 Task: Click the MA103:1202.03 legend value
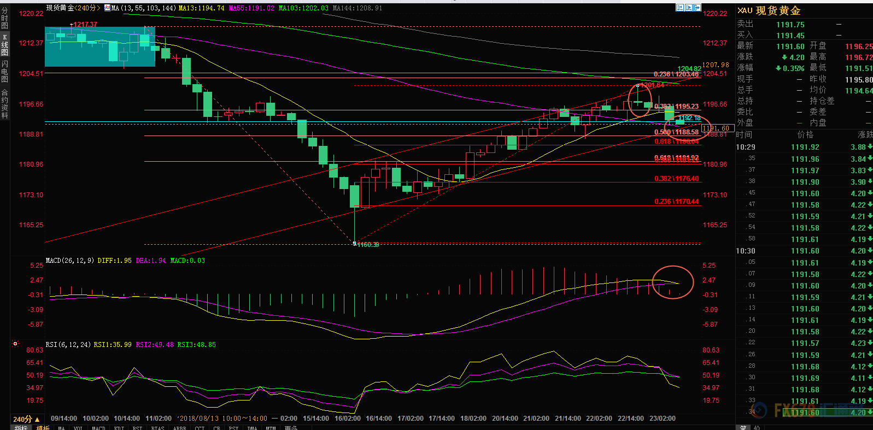(x=303, y=8)
